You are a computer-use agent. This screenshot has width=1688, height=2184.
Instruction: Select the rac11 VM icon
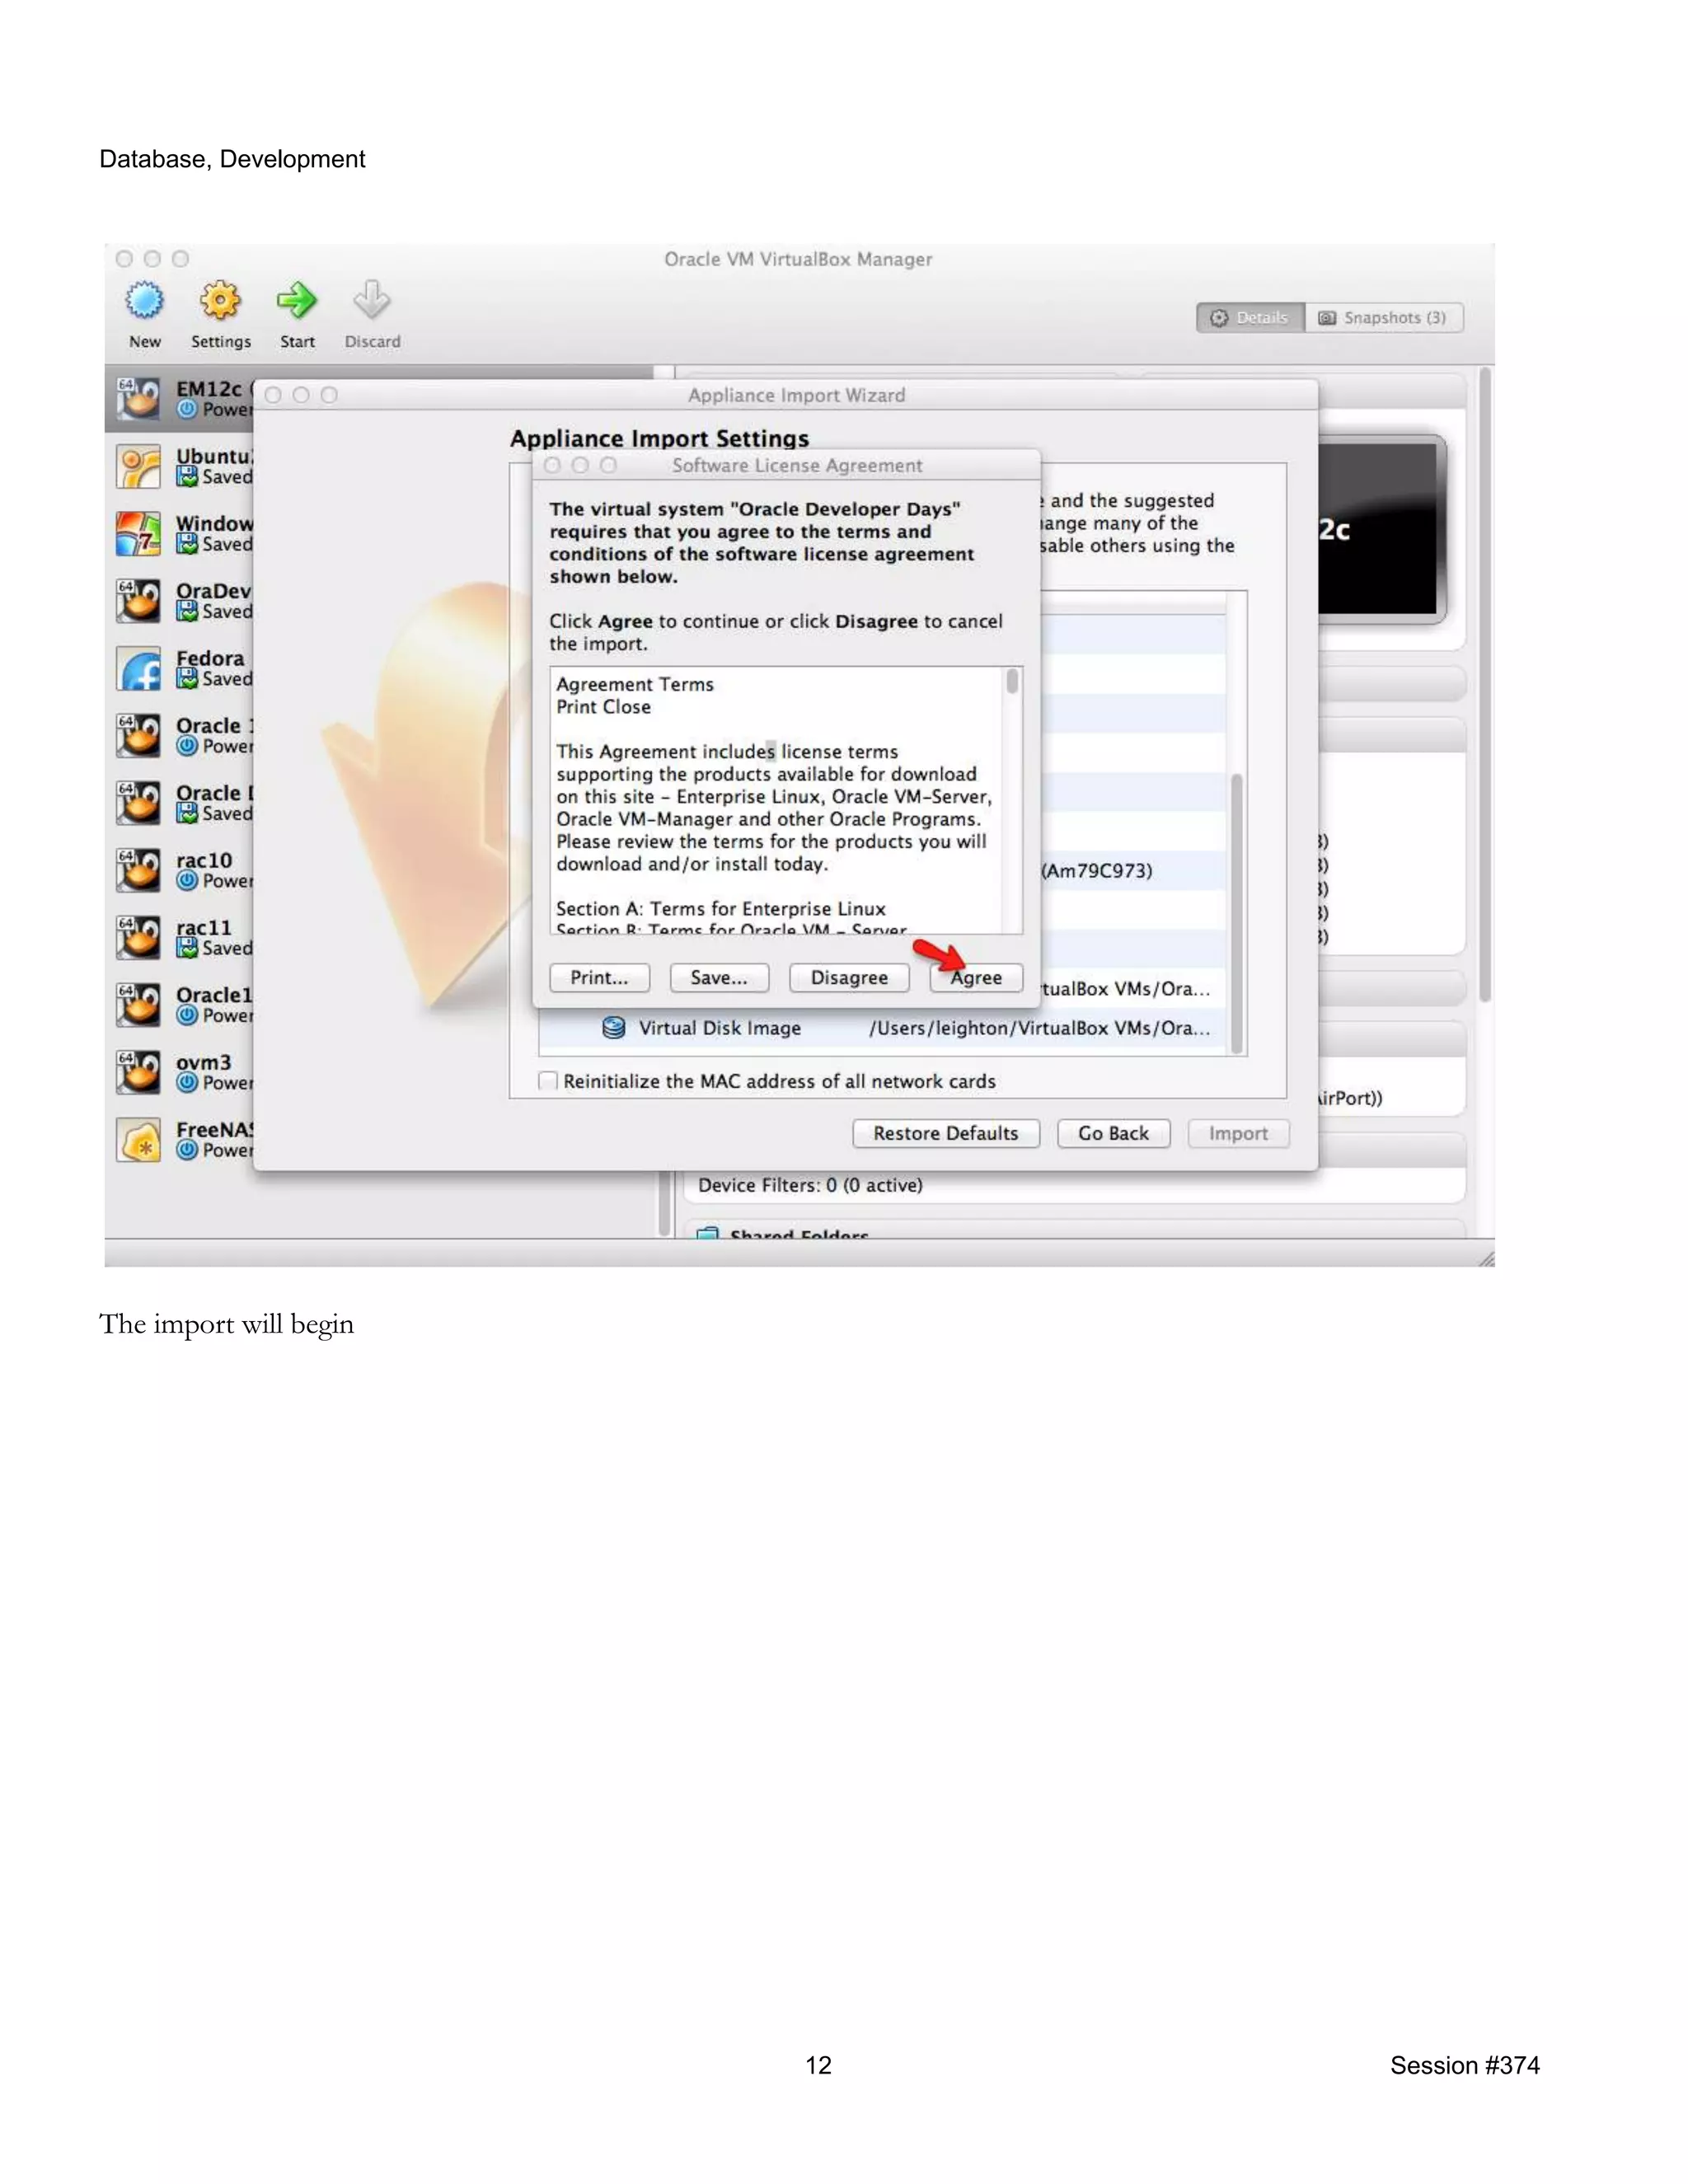click(138, 937)
